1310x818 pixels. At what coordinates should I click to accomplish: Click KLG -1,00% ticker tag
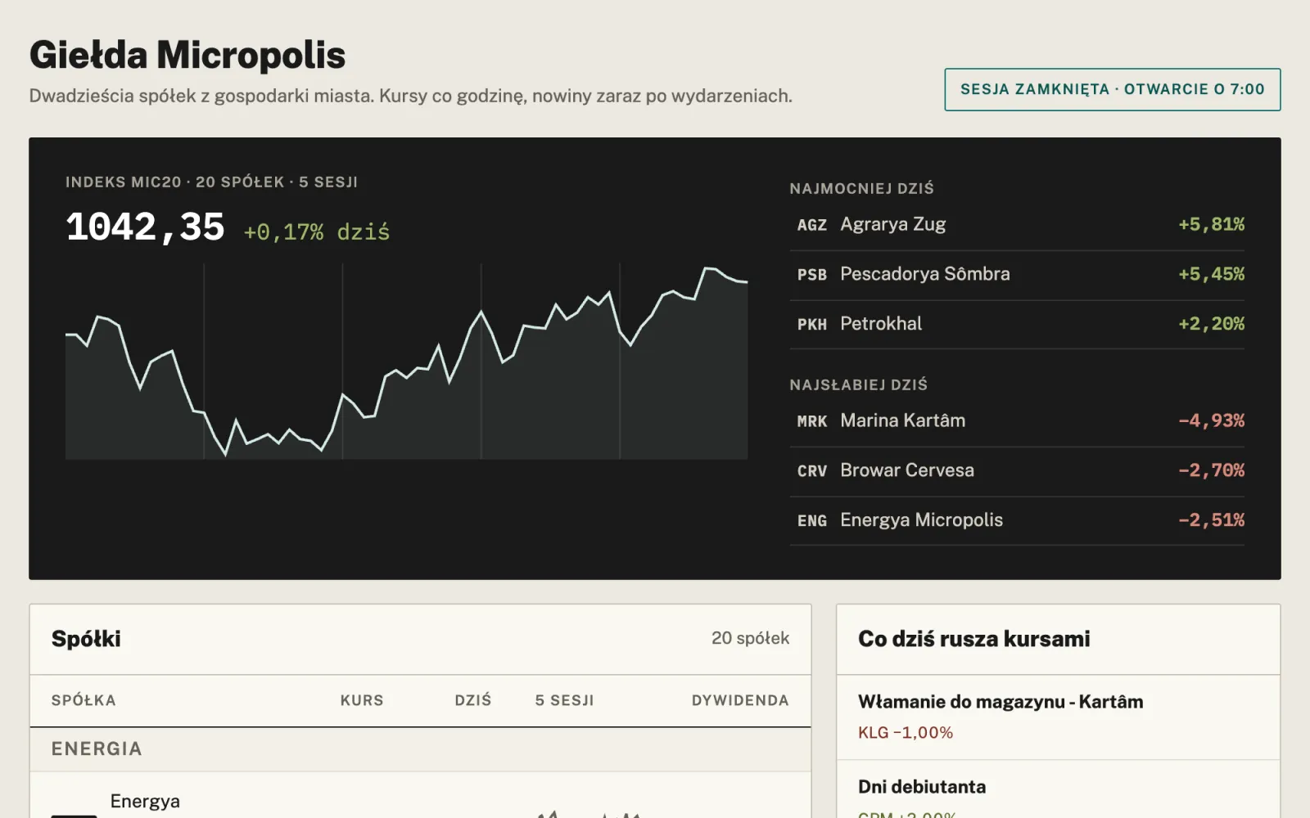(x=906, y=733)
